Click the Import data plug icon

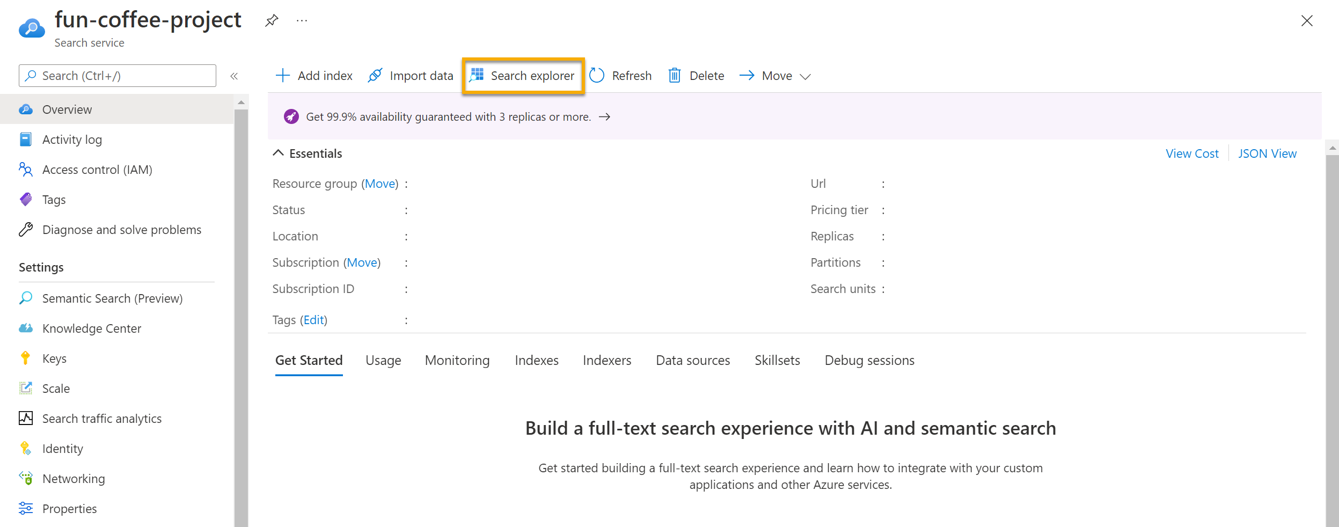click(375, 76)
